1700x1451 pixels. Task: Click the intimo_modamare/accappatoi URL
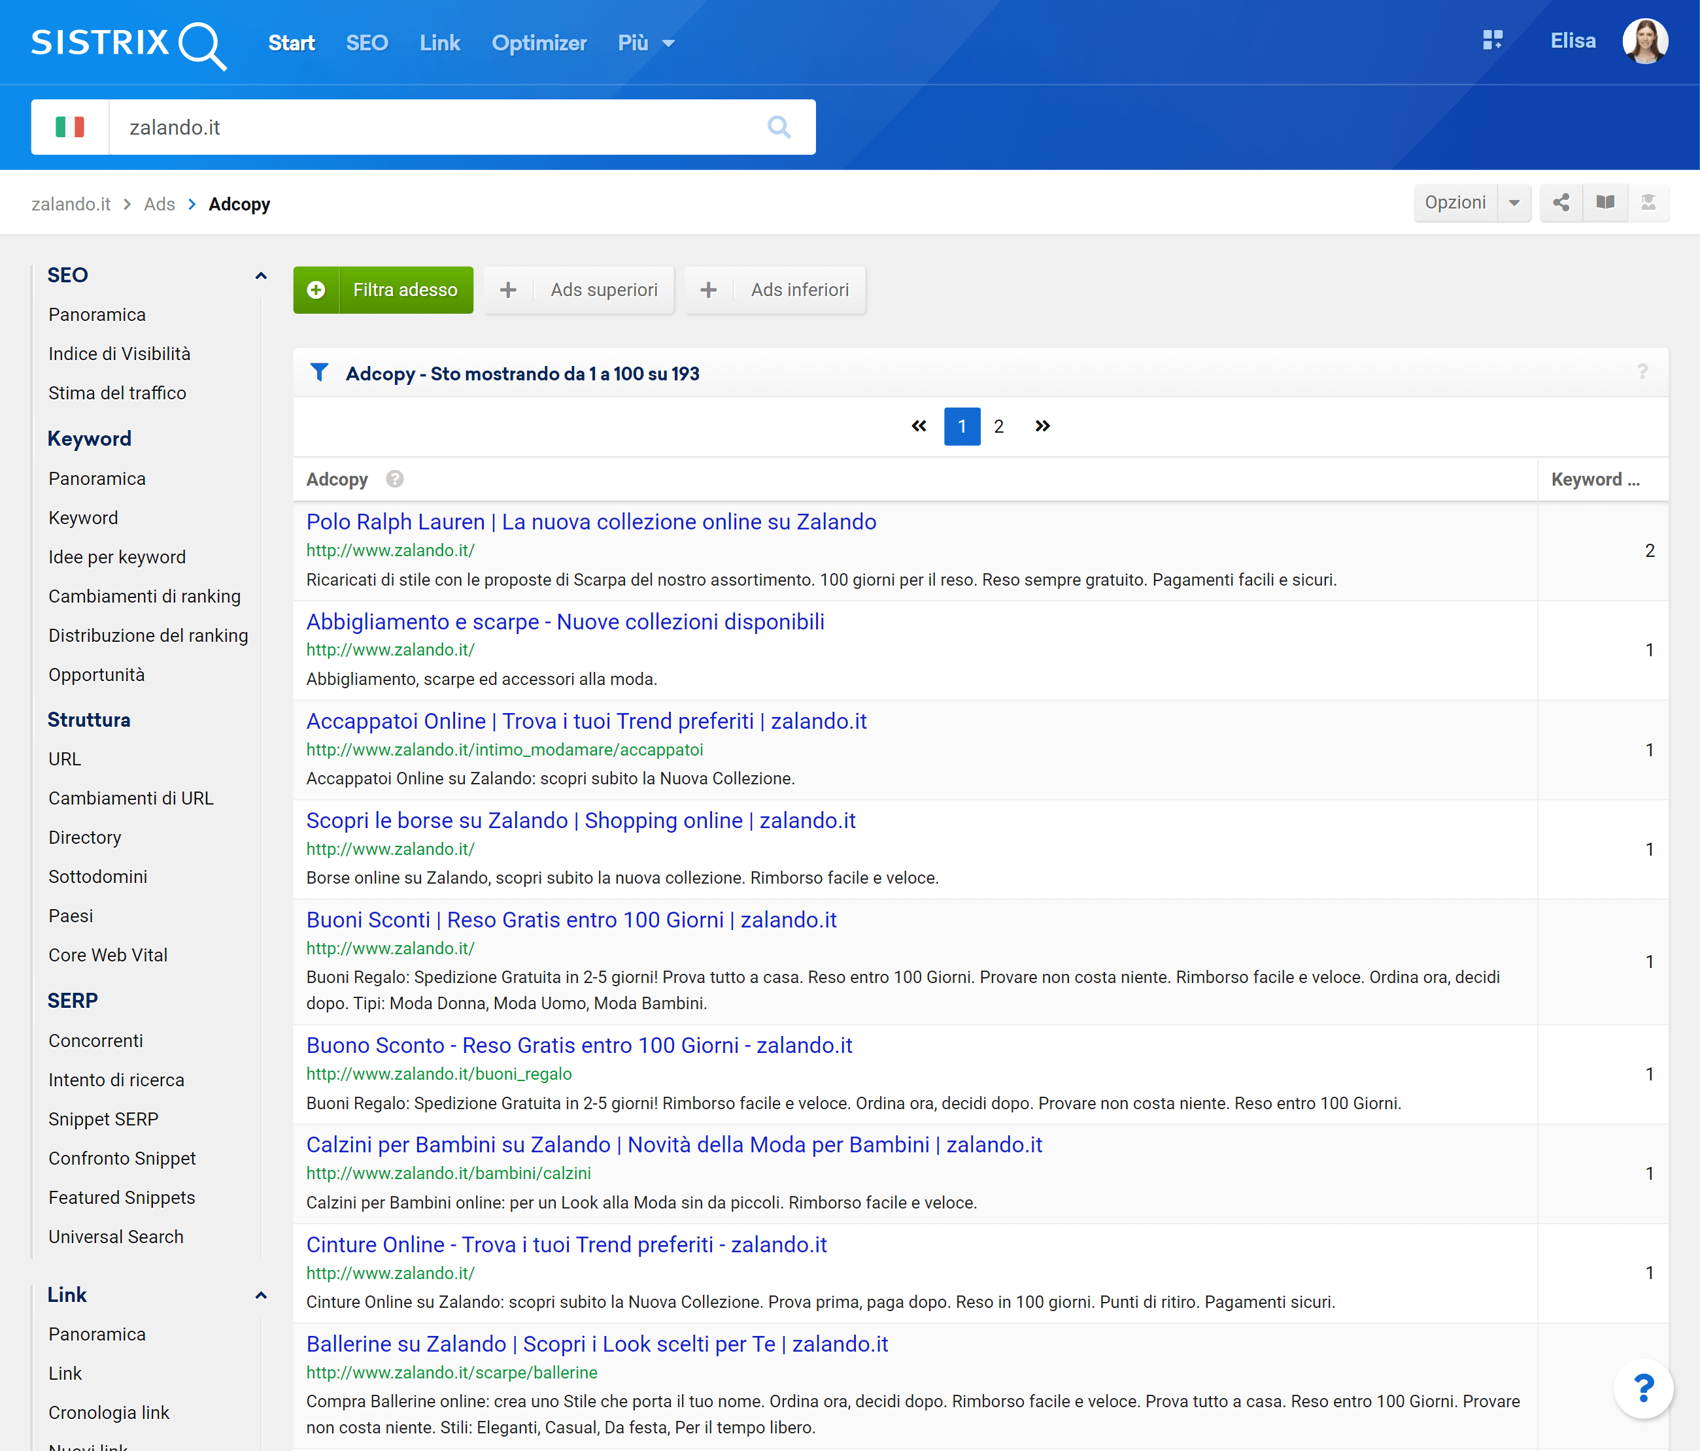505,750
